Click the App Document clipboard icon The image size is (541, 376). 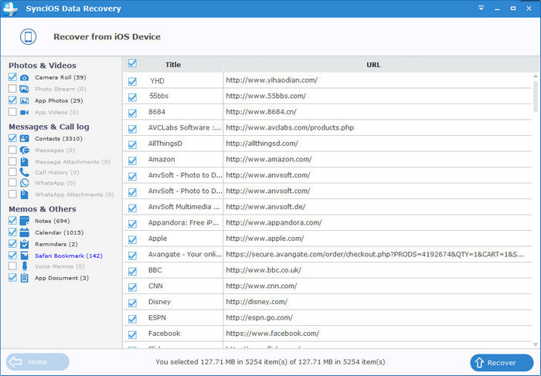[24, 278]
